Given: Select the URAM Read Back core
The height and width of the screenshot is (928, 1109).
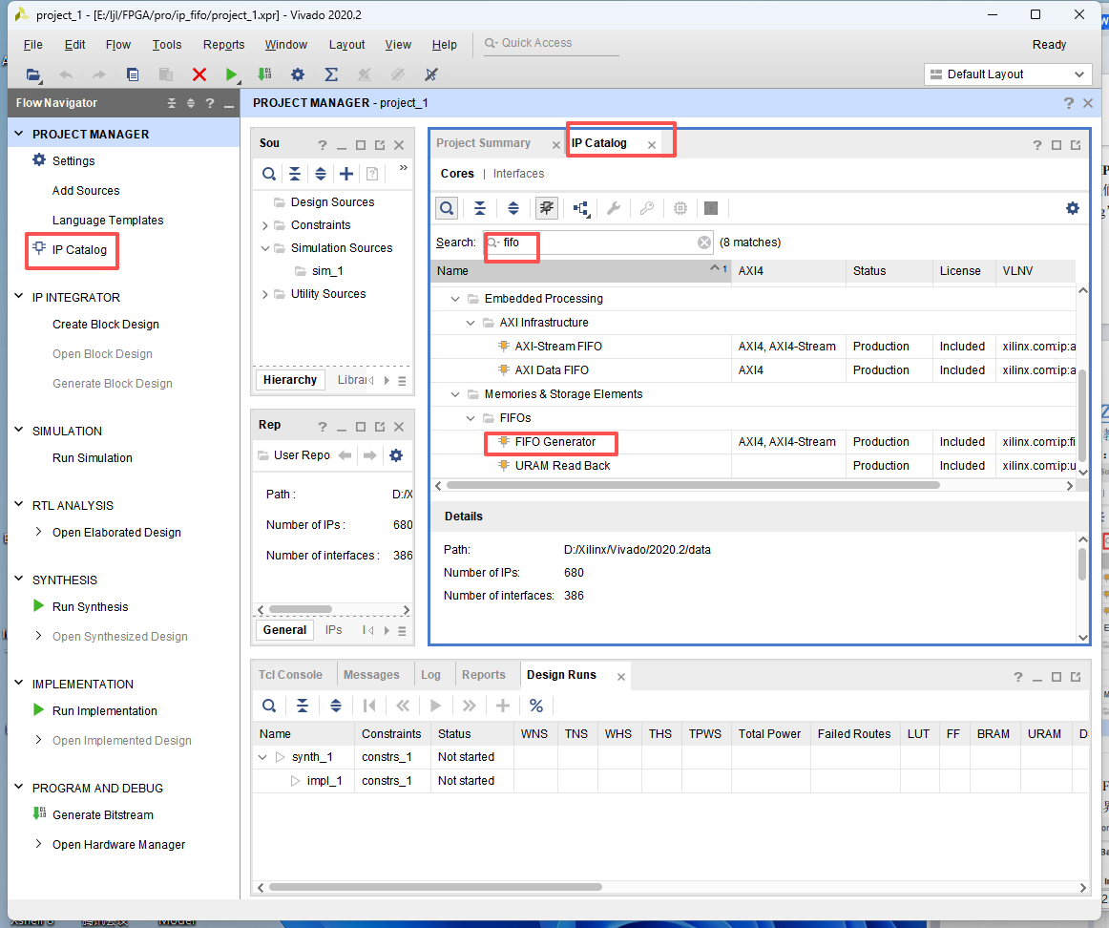Looking at the screenshot, I should [562, 465].
